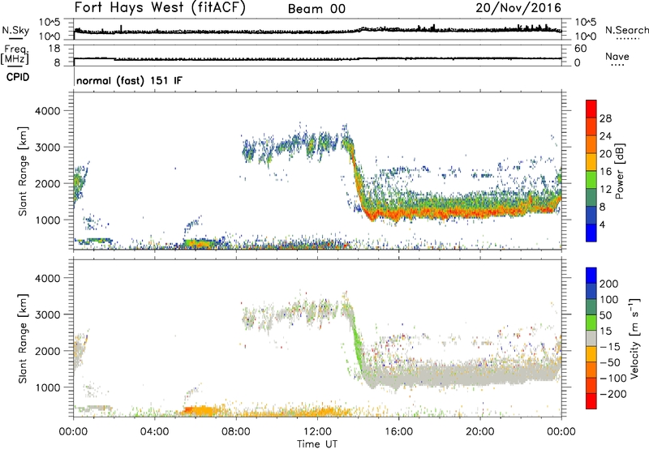The height and width of the screenshot is (449, 649).
Task: Pick the bright green segment of the Velocity colorbar
Action: (x=591, y=323)
